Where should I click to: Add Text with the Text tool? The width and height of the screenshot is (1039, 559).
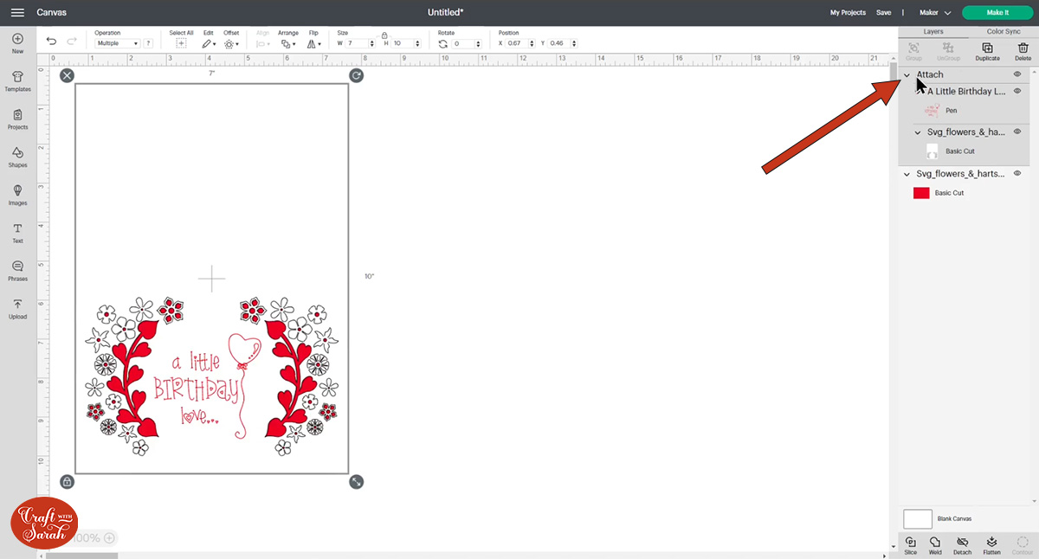point(17,232)
